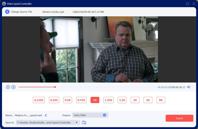198x129 pixels.
Task: Select 0.5X speed option
Action: 68,100
